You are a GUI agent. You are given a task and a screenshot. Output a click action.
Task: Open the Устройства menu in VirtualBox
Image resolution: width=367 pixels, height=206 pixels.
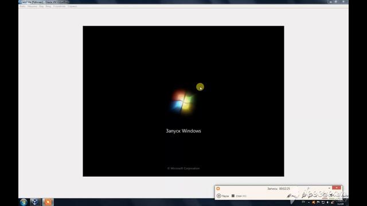click(x=59, y=6)
